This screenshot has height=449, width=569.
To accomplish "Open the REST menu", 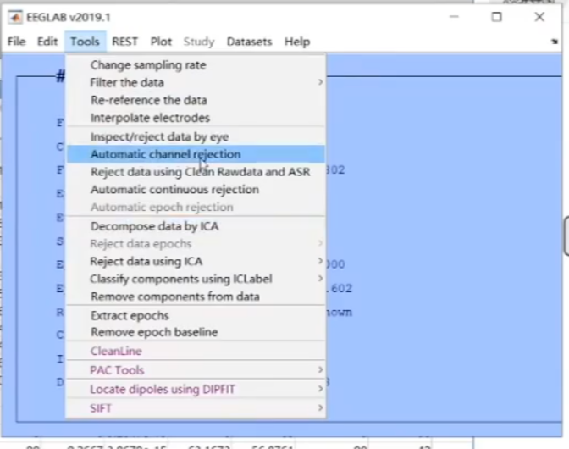I will [124, 42].
